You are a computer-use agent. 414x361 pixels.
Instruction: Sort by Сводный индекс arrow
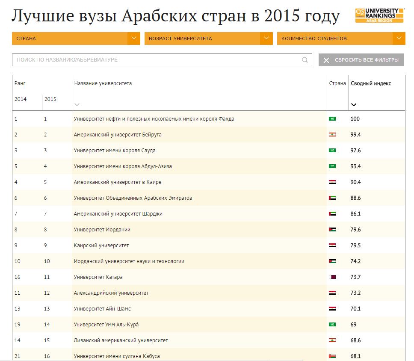[354, 104]
